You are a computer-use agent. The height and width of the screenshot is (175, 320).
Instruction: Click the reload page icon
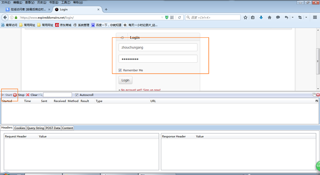(x=180, y=18)
